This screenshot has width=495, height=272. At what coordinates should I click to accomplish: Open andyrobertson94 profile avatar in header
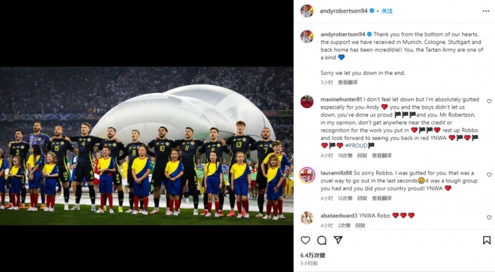coord(307,11)
